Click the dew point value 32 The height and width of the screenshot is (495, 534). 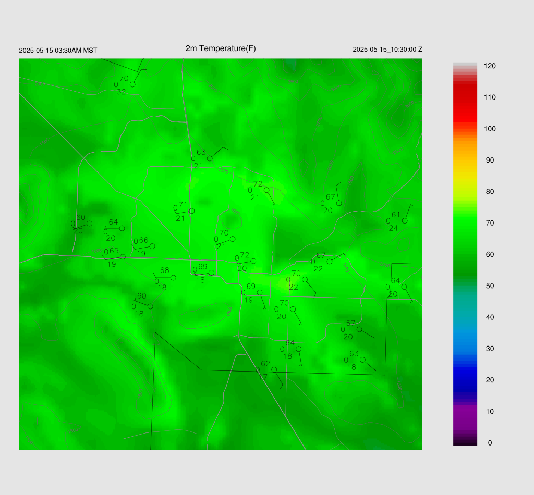[x=121, y=92]
